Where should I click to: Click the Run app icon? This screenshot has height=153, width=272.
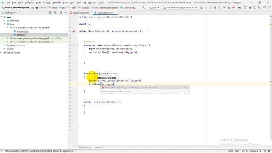coord(201,8)
